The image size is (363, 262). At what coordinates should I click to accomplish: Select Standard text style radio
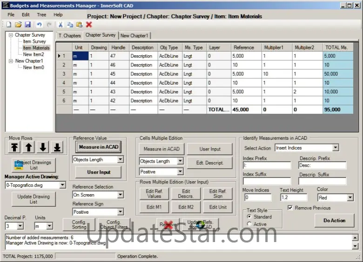pos(249,217)
